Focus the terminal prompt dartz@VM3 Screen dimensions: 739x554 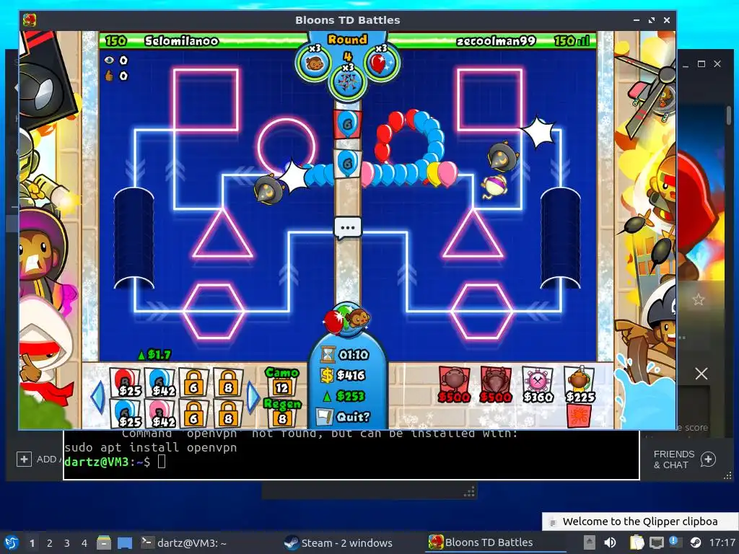tap(107, 462)
